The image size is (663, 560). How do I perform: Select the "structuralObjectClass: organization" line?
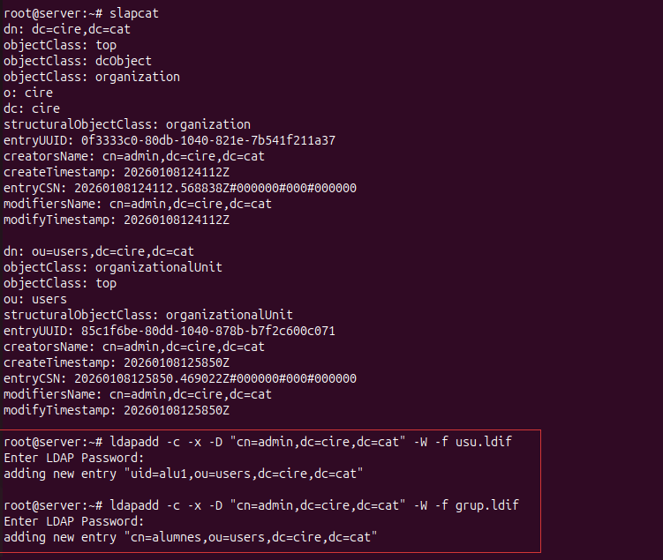(127, 124)
